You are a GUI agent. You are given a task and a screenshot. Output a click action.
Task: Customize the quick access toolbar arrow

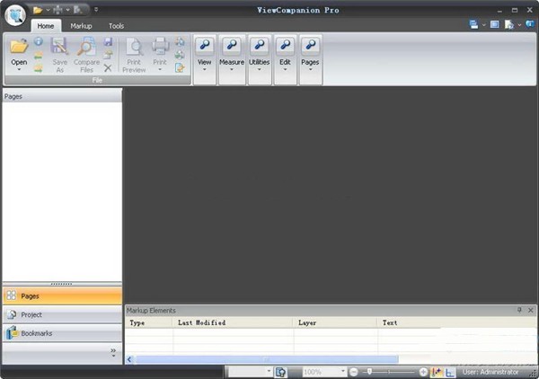coord(96,10)
